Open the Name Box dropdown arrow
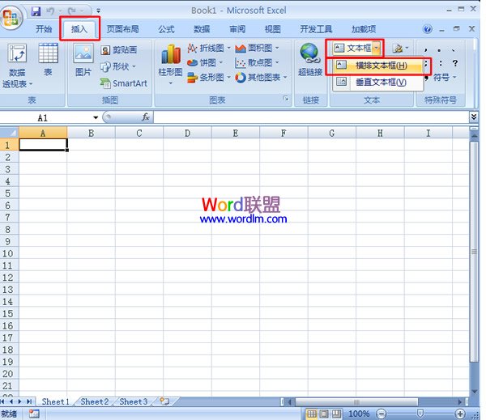The height and width of the screenshot is (420, 486). coord(96,117)
